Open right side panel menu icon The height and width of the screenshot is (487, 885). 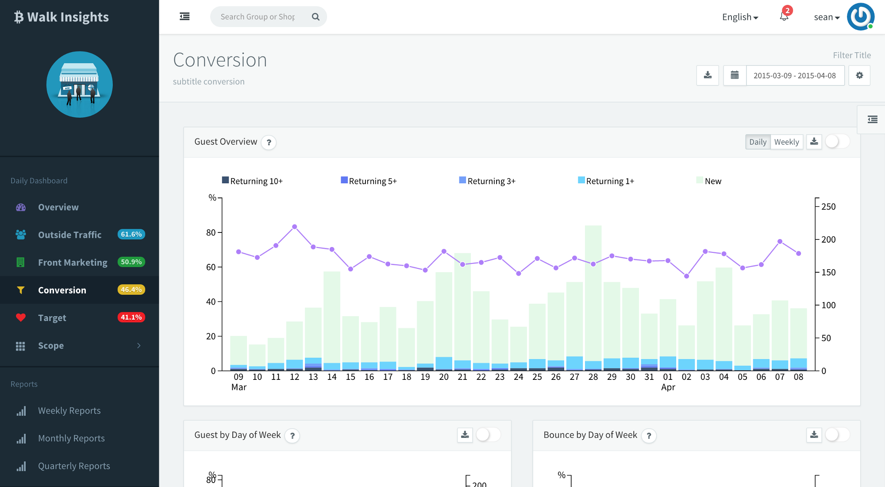tap(872, 120)
